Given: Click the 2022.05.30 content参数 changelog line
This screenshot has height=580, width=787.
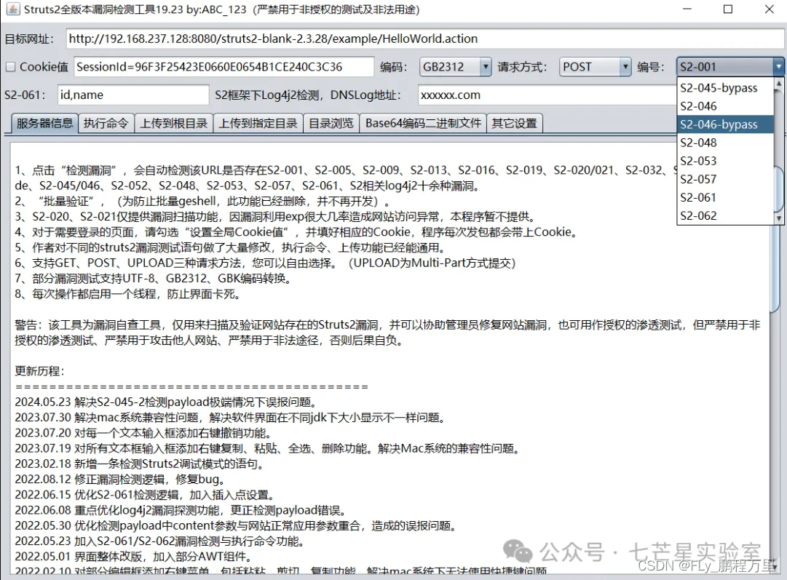Looking at the screenshot, I should pyautogui.click(x=237, y=526).
